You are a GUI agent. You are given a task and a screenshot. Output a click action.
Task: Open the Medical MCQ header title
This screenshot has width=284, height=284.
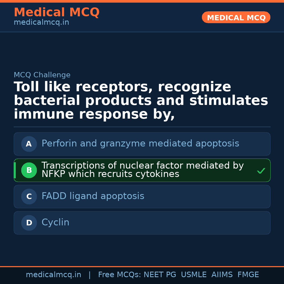[57, 12]
